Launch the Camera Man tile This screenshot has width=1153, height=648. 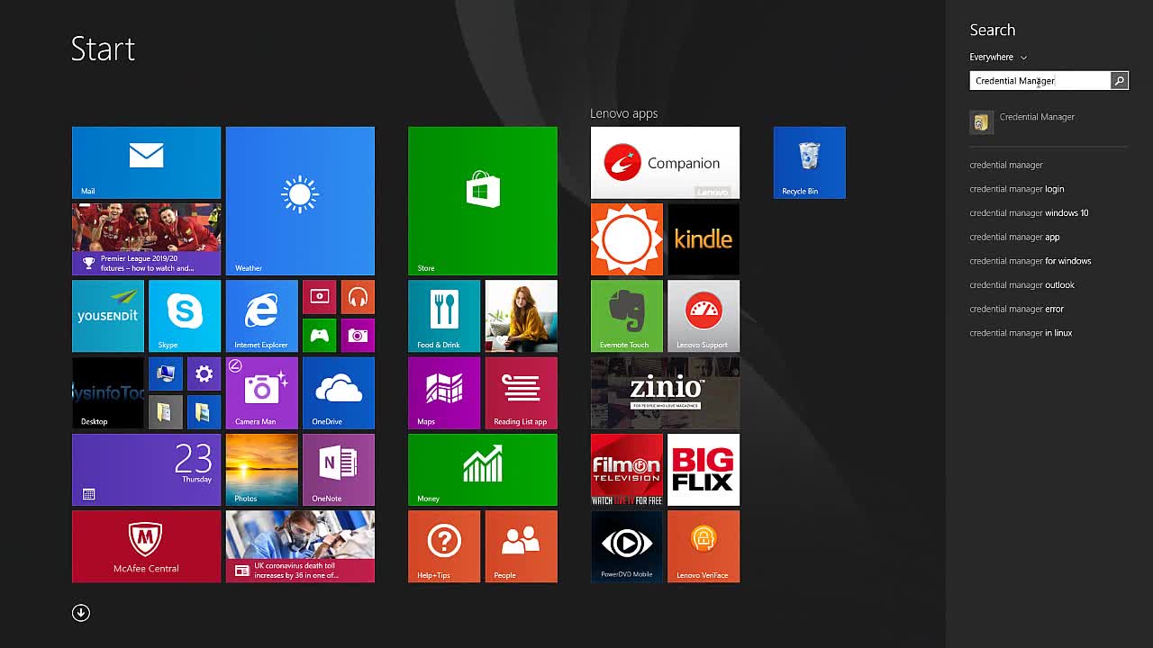coord(262,393)
